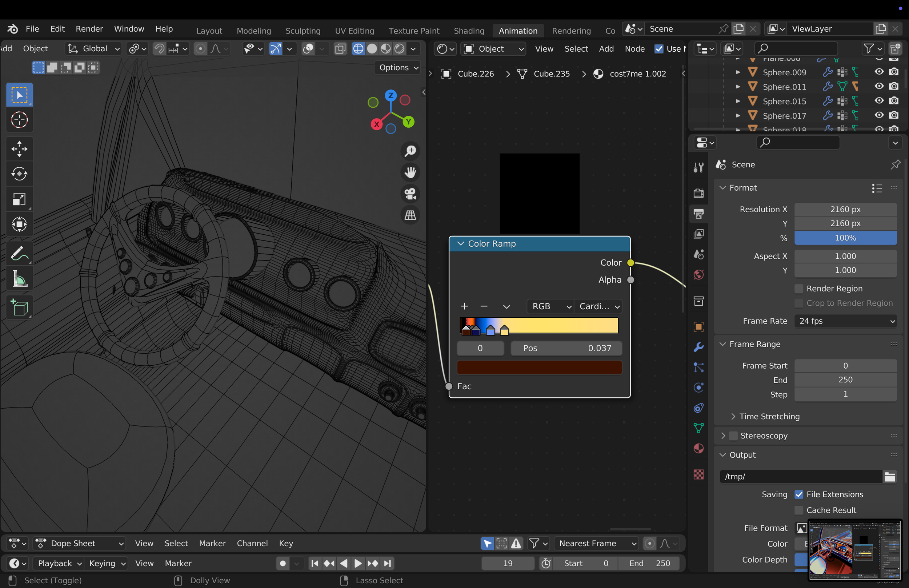Open the World properties tab
The image size is (909, 588).
[698, 274]
